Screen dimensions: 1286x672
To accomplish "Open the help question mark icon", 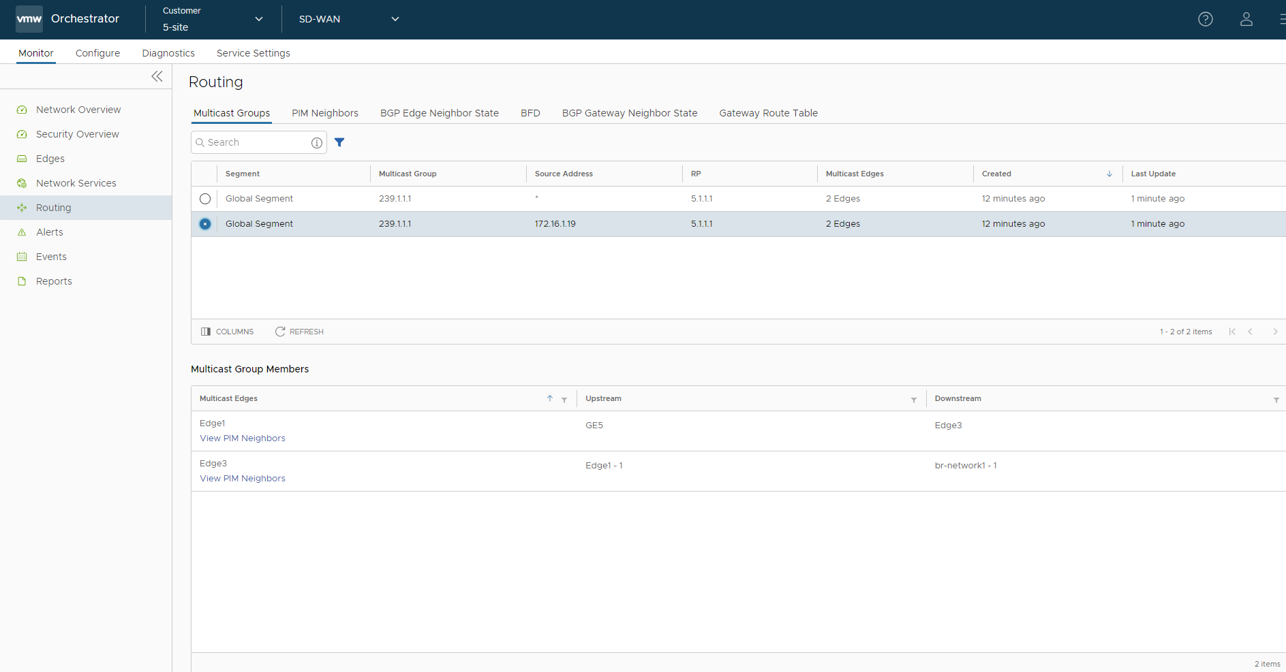I will (x=1205, y=19).
